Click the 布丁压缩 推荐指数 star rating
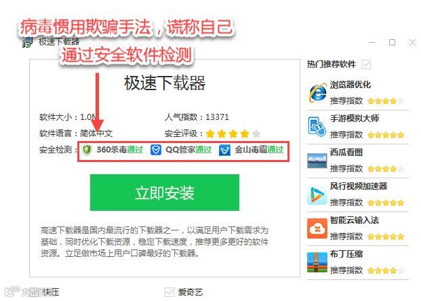Screen dimensions: 421x301 tap(386, 270)
